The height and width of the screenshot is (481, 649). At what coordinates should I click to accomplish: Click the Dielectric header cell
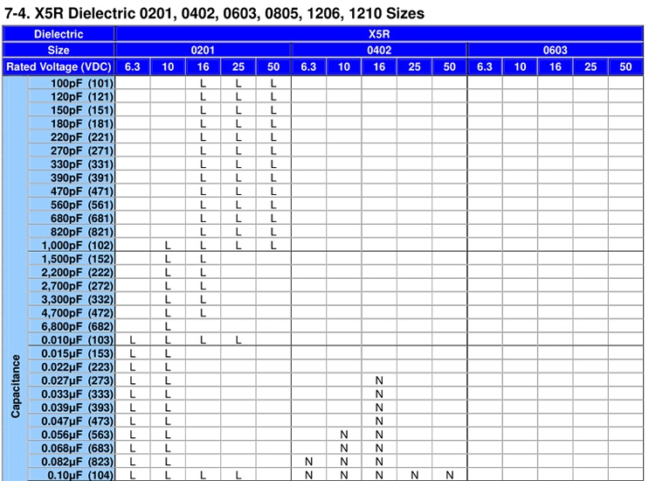click(x=59, y=34)
